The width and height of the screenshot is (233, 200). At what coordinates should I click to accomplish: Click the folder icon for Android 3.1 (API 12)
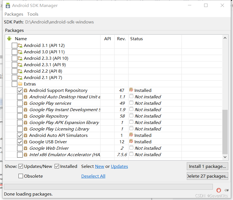pos(20,45)
